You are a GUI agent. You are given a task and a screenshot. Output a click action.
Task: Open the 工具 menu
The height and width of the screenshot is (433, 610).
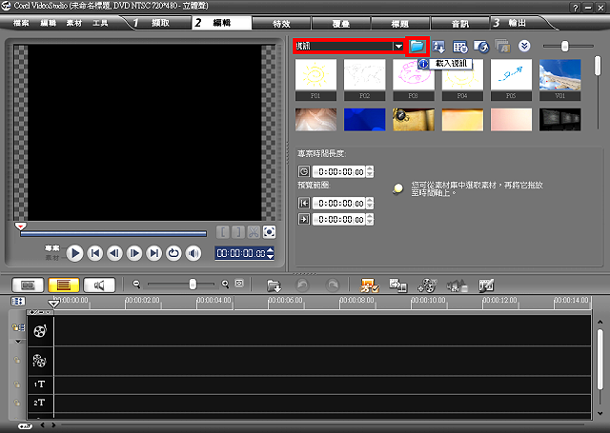pos(100,23)
